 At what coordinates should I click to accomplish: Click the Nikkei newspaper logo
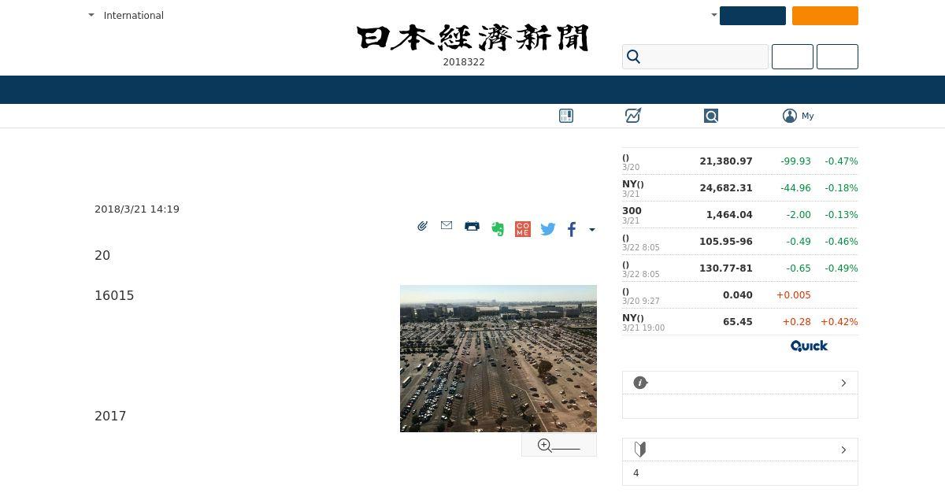[472, 38]
